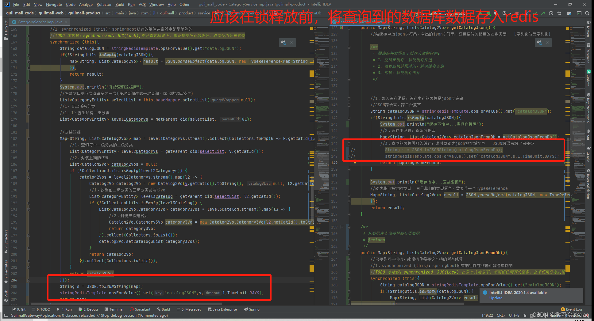Viewport: 594px width, 321px height.
Task: Collapse fold marker at left line 204
Action: click(29, 280)
